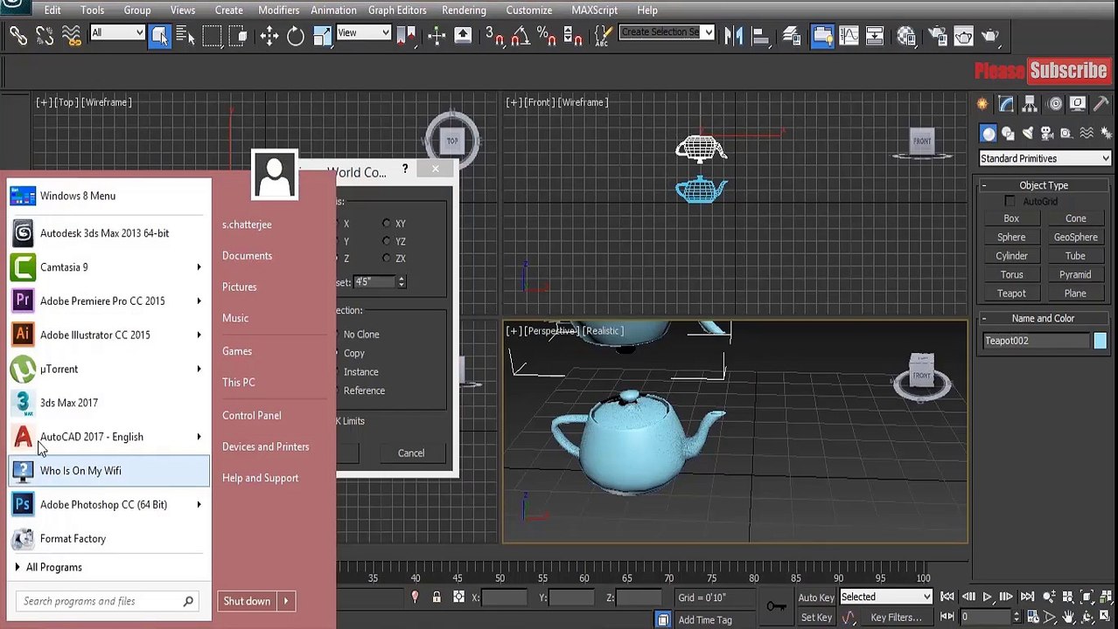
Task: Click the Set Keys key icon
Action: point(776,606)
